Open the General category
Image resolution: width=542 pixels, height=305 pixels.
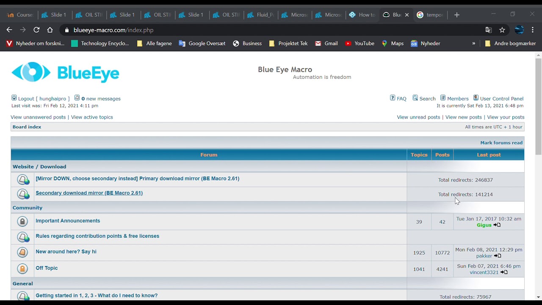click(x=23, y=283)
